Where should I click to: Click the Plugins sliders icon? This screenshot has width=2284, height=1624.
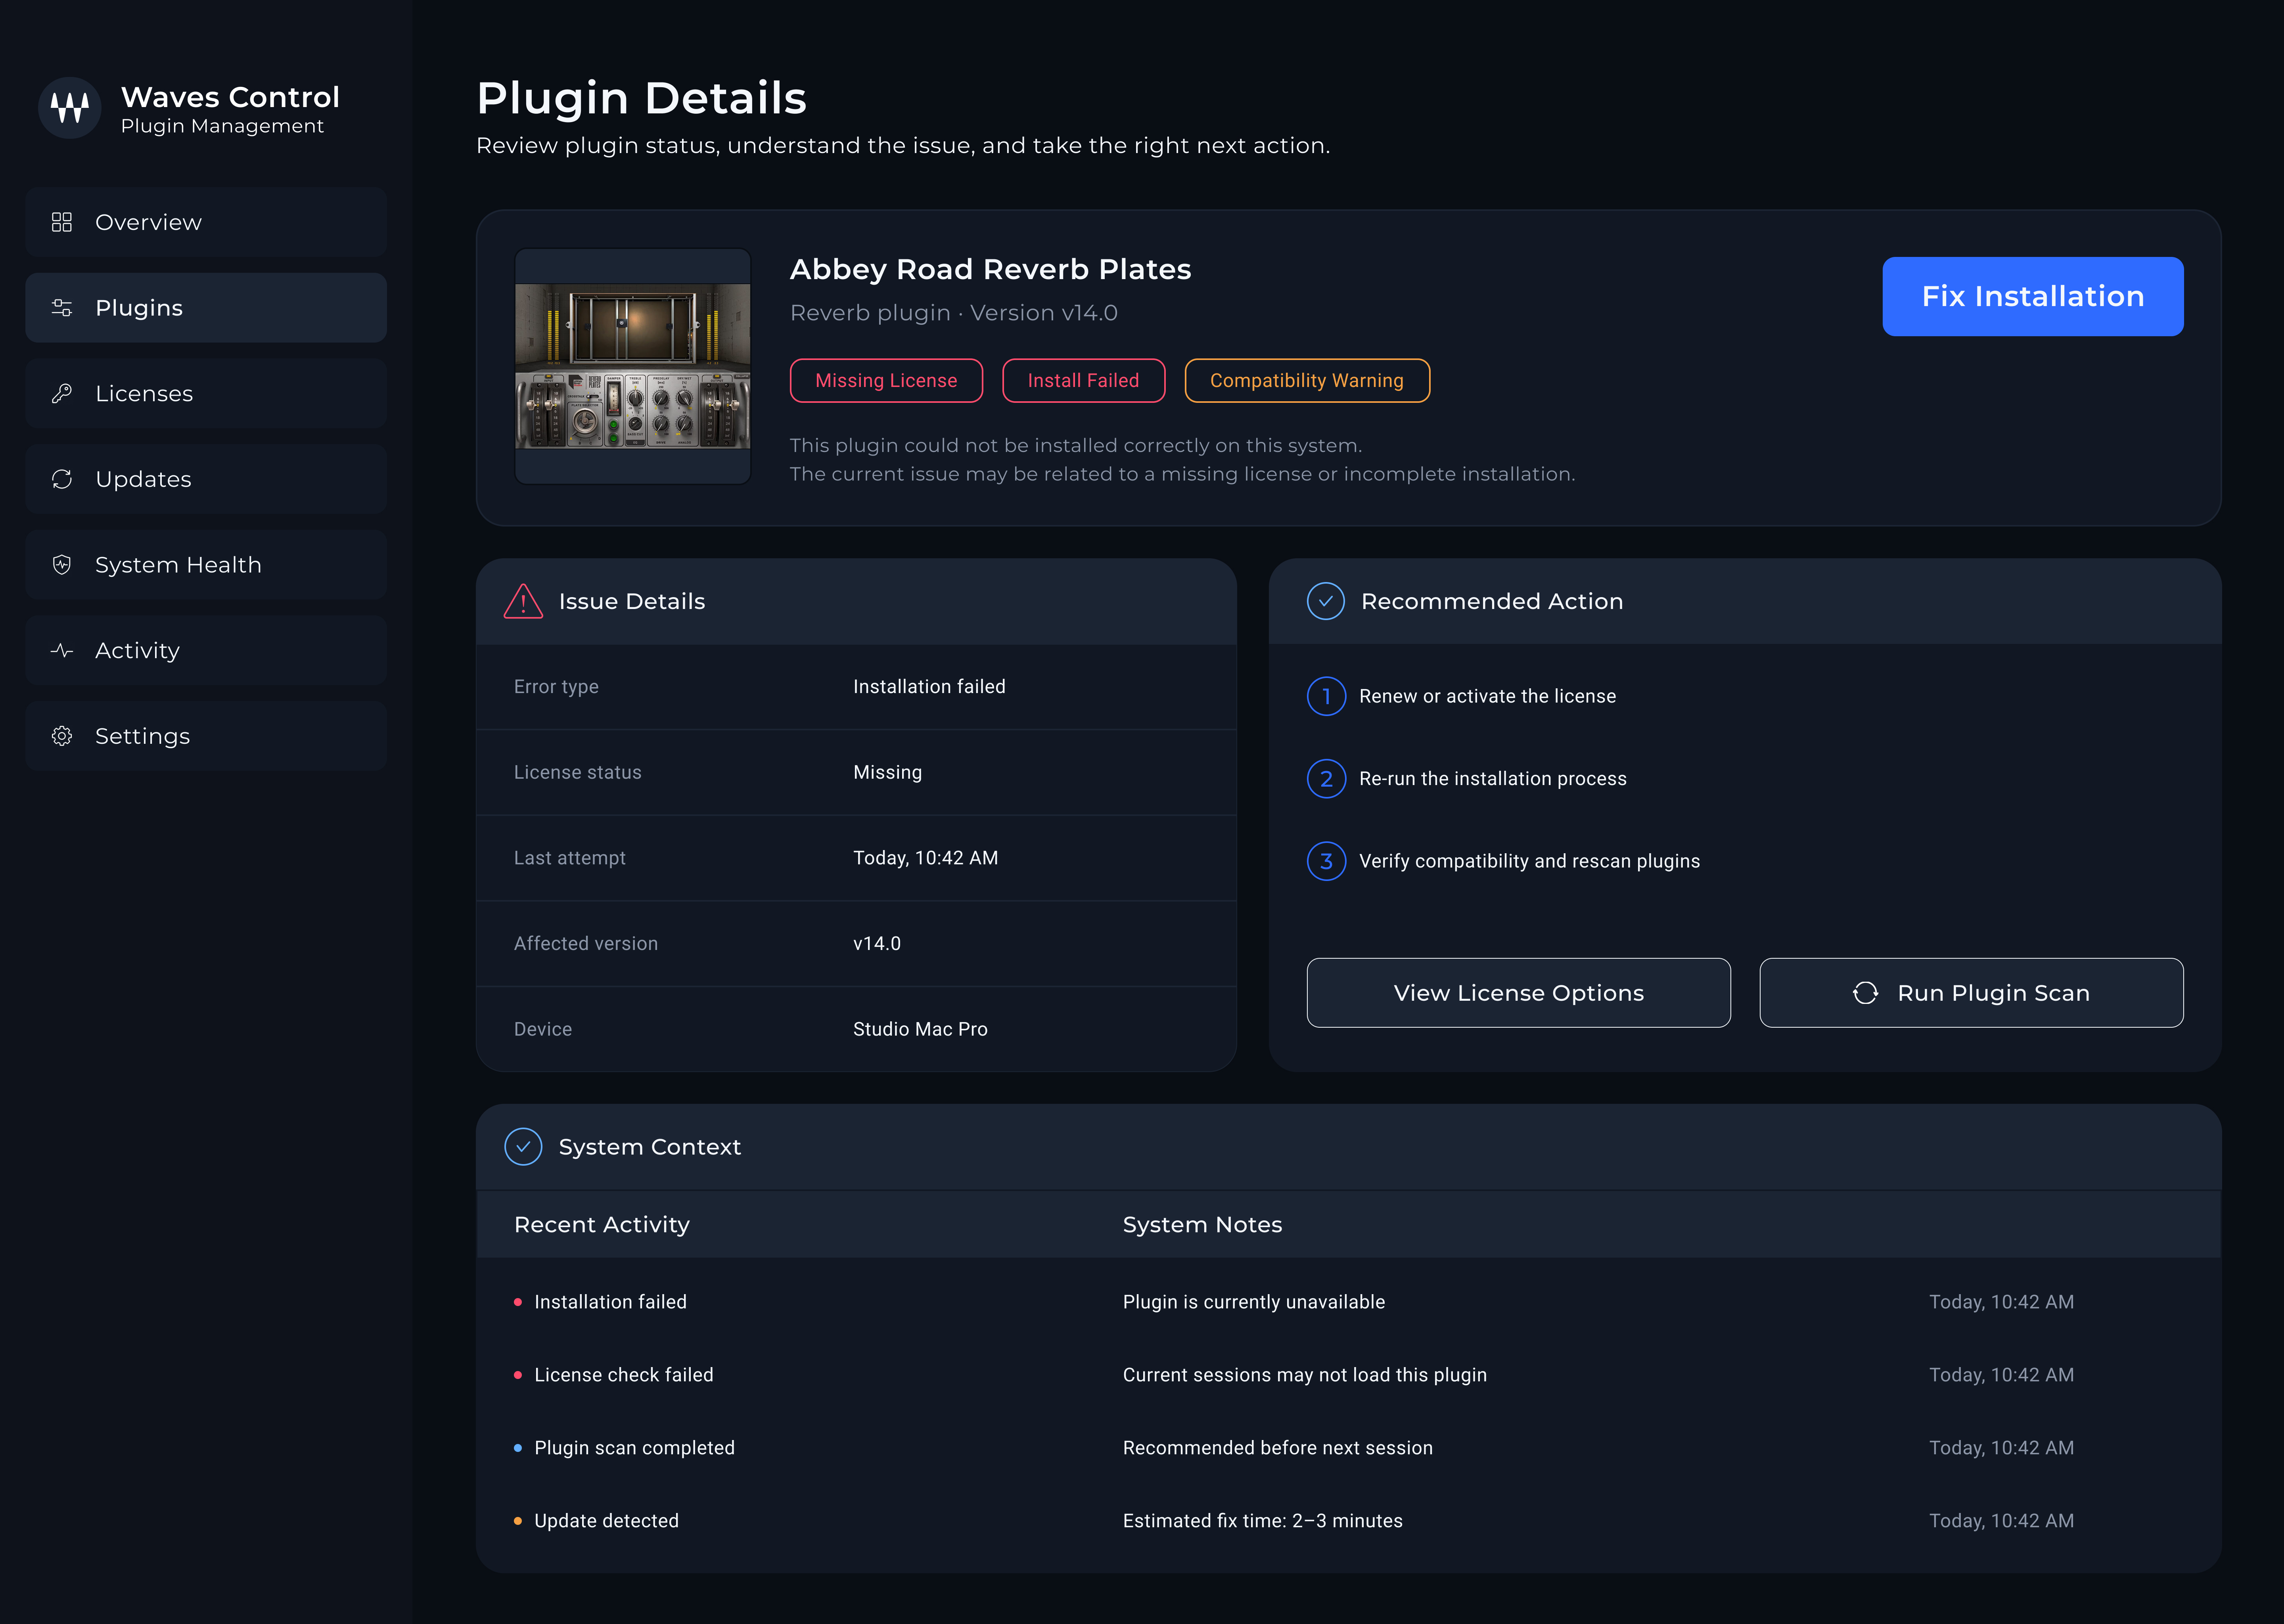pyautogui.click(x=62, y=308)
